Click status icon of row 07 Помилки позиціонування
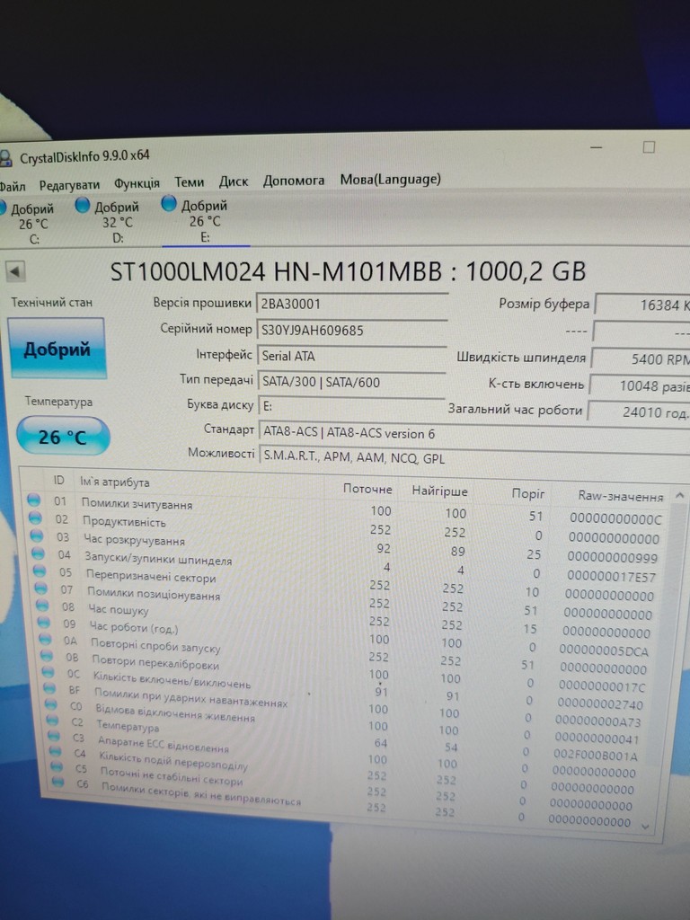 pyautogui.click(x=41, y=588)
